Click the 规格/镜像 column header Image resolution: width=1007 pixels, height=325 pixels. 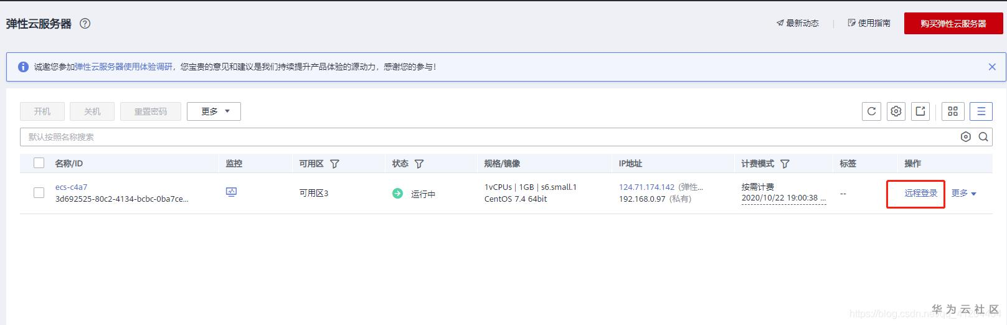502,163
